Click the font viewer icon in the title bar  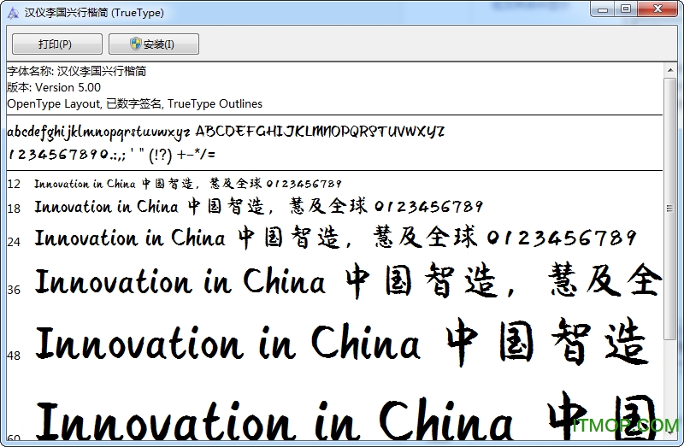click(13, 13)
